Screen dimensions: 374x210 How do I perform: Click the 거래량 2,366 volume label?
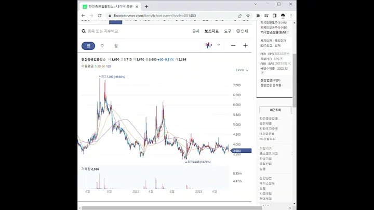(x=90, y=169)
